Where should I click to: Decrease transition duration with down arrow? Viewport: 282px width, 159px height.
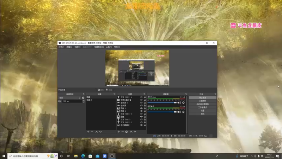click(84, 102)
